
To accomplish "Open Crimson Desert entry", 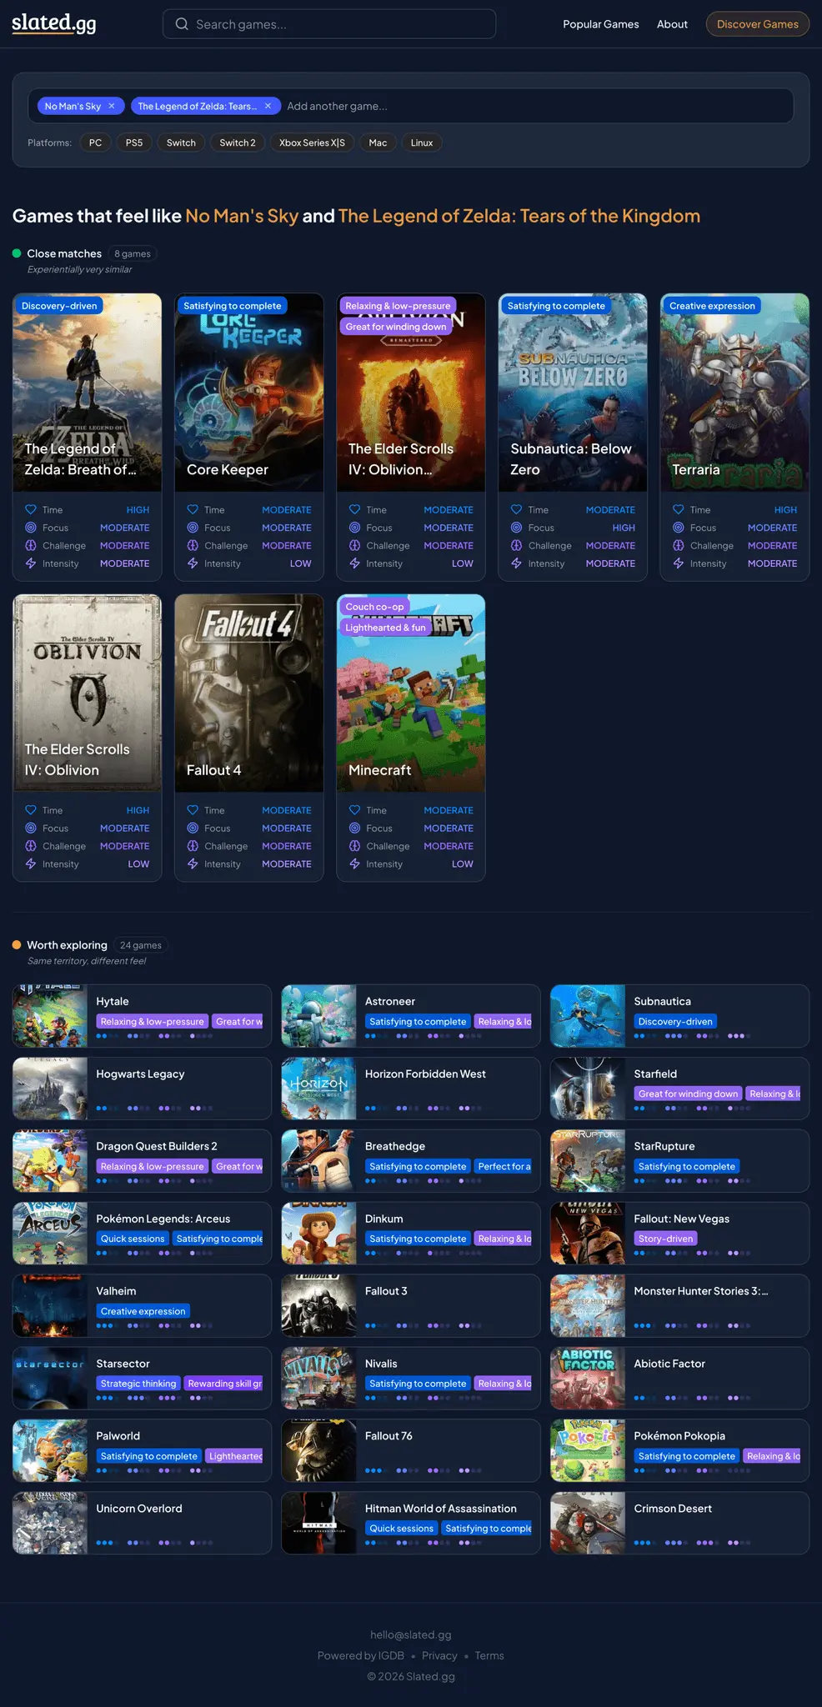I will click(679, 1523).
